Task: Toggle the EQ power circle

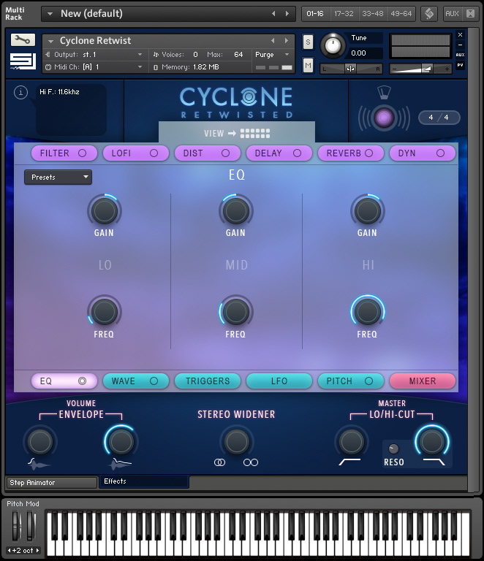Action: click(x=83, y=381)
